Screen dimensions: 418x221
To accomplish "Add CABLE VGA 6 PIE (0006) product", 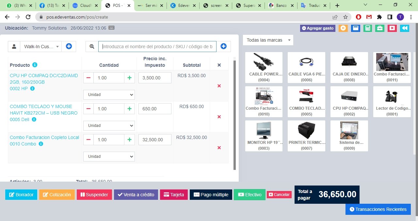I will [306, 67].
